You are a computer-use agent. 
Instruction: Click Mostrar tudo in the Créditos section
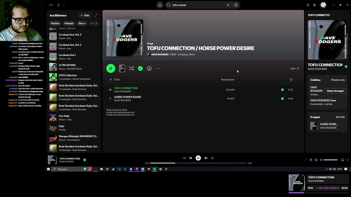pos(338,80)
